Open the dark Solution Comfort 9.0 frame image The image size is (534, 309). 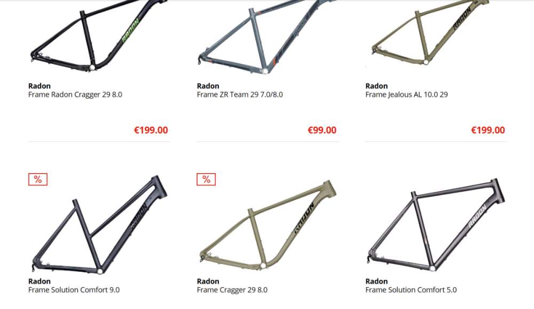point(99,225)
